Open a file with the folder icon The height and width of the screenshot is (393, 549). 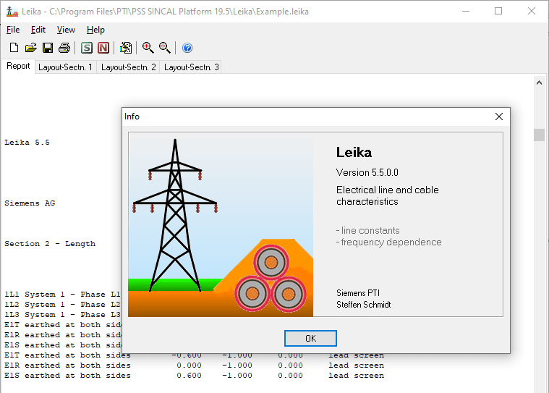[x=31, y=48]
